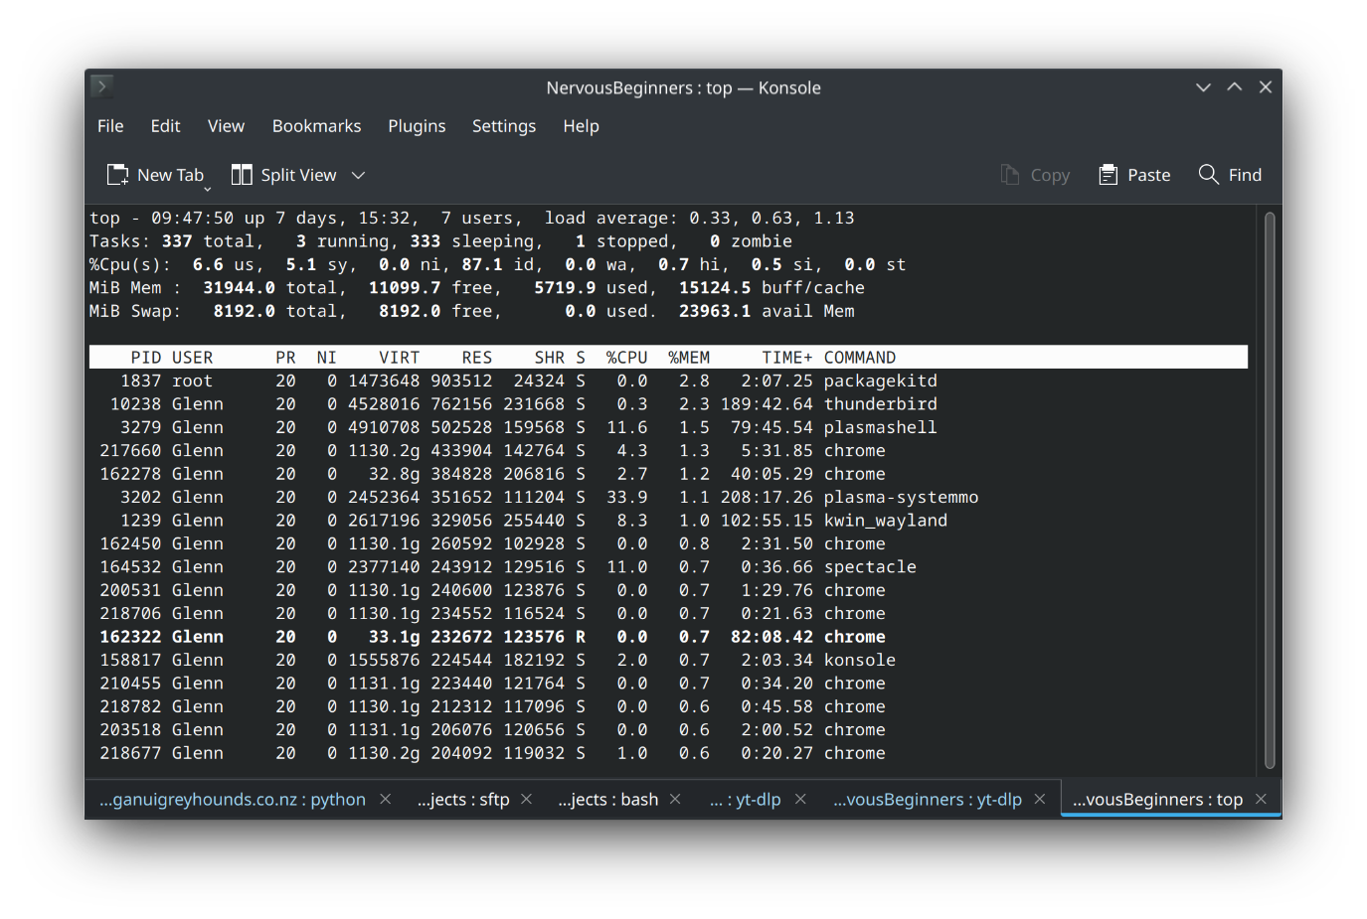Close the bash tab

pyautogui.click(x=675, y=799)
